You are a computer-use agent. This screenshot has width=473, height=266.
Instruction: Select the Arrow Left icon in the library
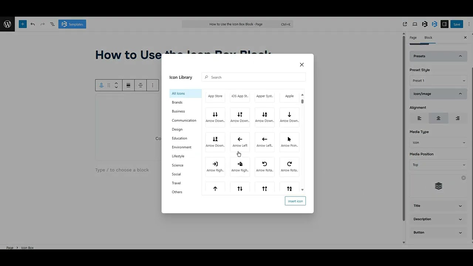(239, 141)
